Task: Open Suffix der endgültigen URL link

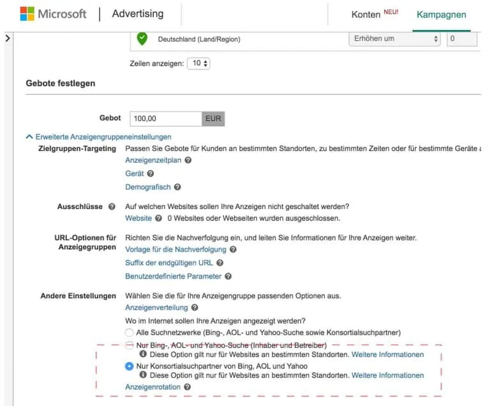Action: 169,263
